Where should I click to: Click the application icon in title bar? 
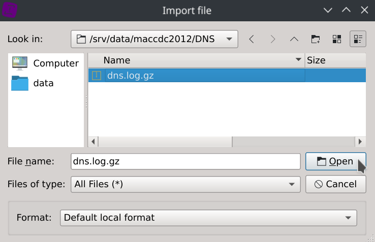point(10,10)
